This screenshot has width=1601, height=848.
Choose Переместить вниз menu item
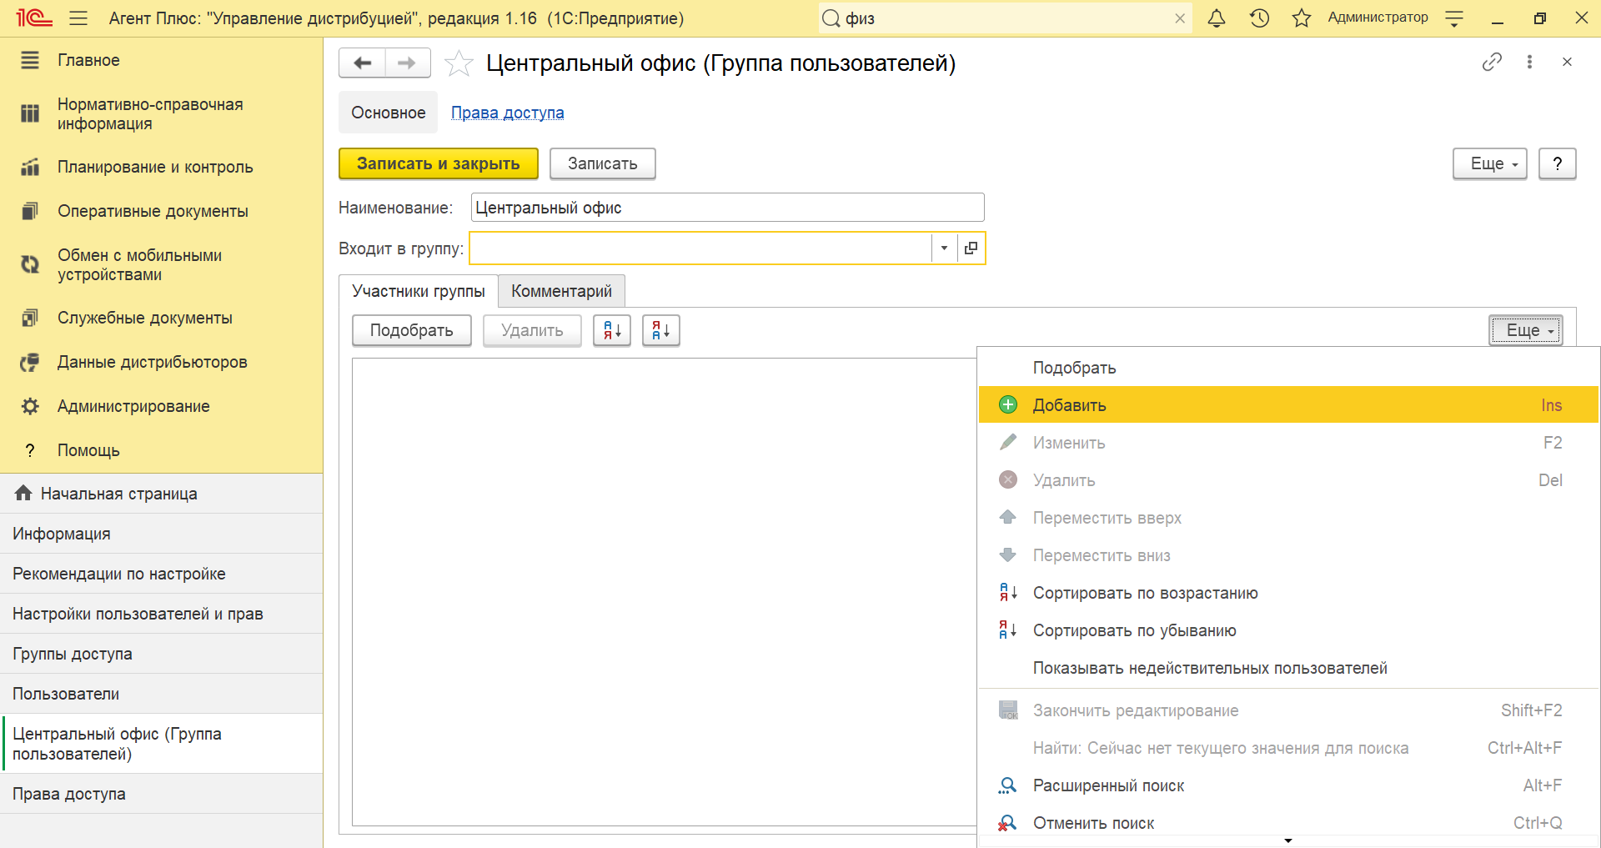click(x=1288, y=555)
